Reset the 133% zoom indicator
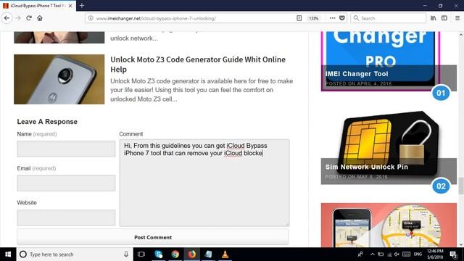Viewport: 464px width, 261px height. 314,18
